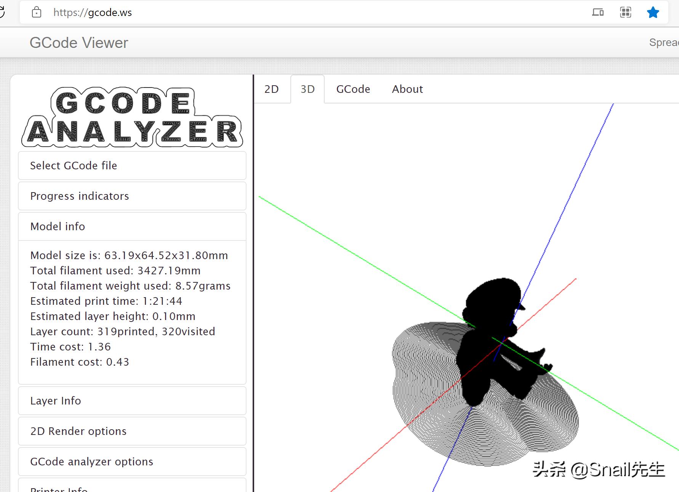Open the apps grid icon in address bar
679x492 pixels.
pyautogui.click(x=625, y=13)
